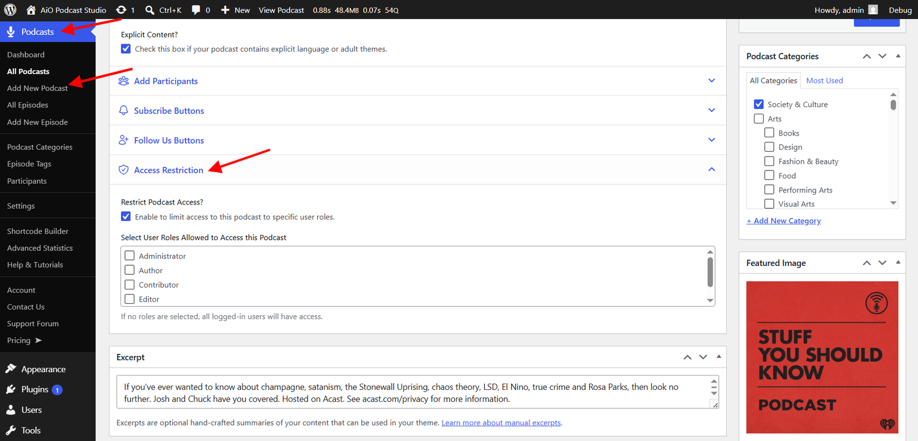
Task: Check the Books category
Action: (x=769, y=133)
